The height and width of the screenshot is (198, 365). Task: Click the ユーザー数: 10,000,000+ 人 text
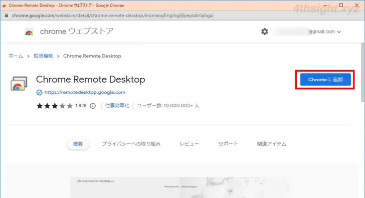168,106
